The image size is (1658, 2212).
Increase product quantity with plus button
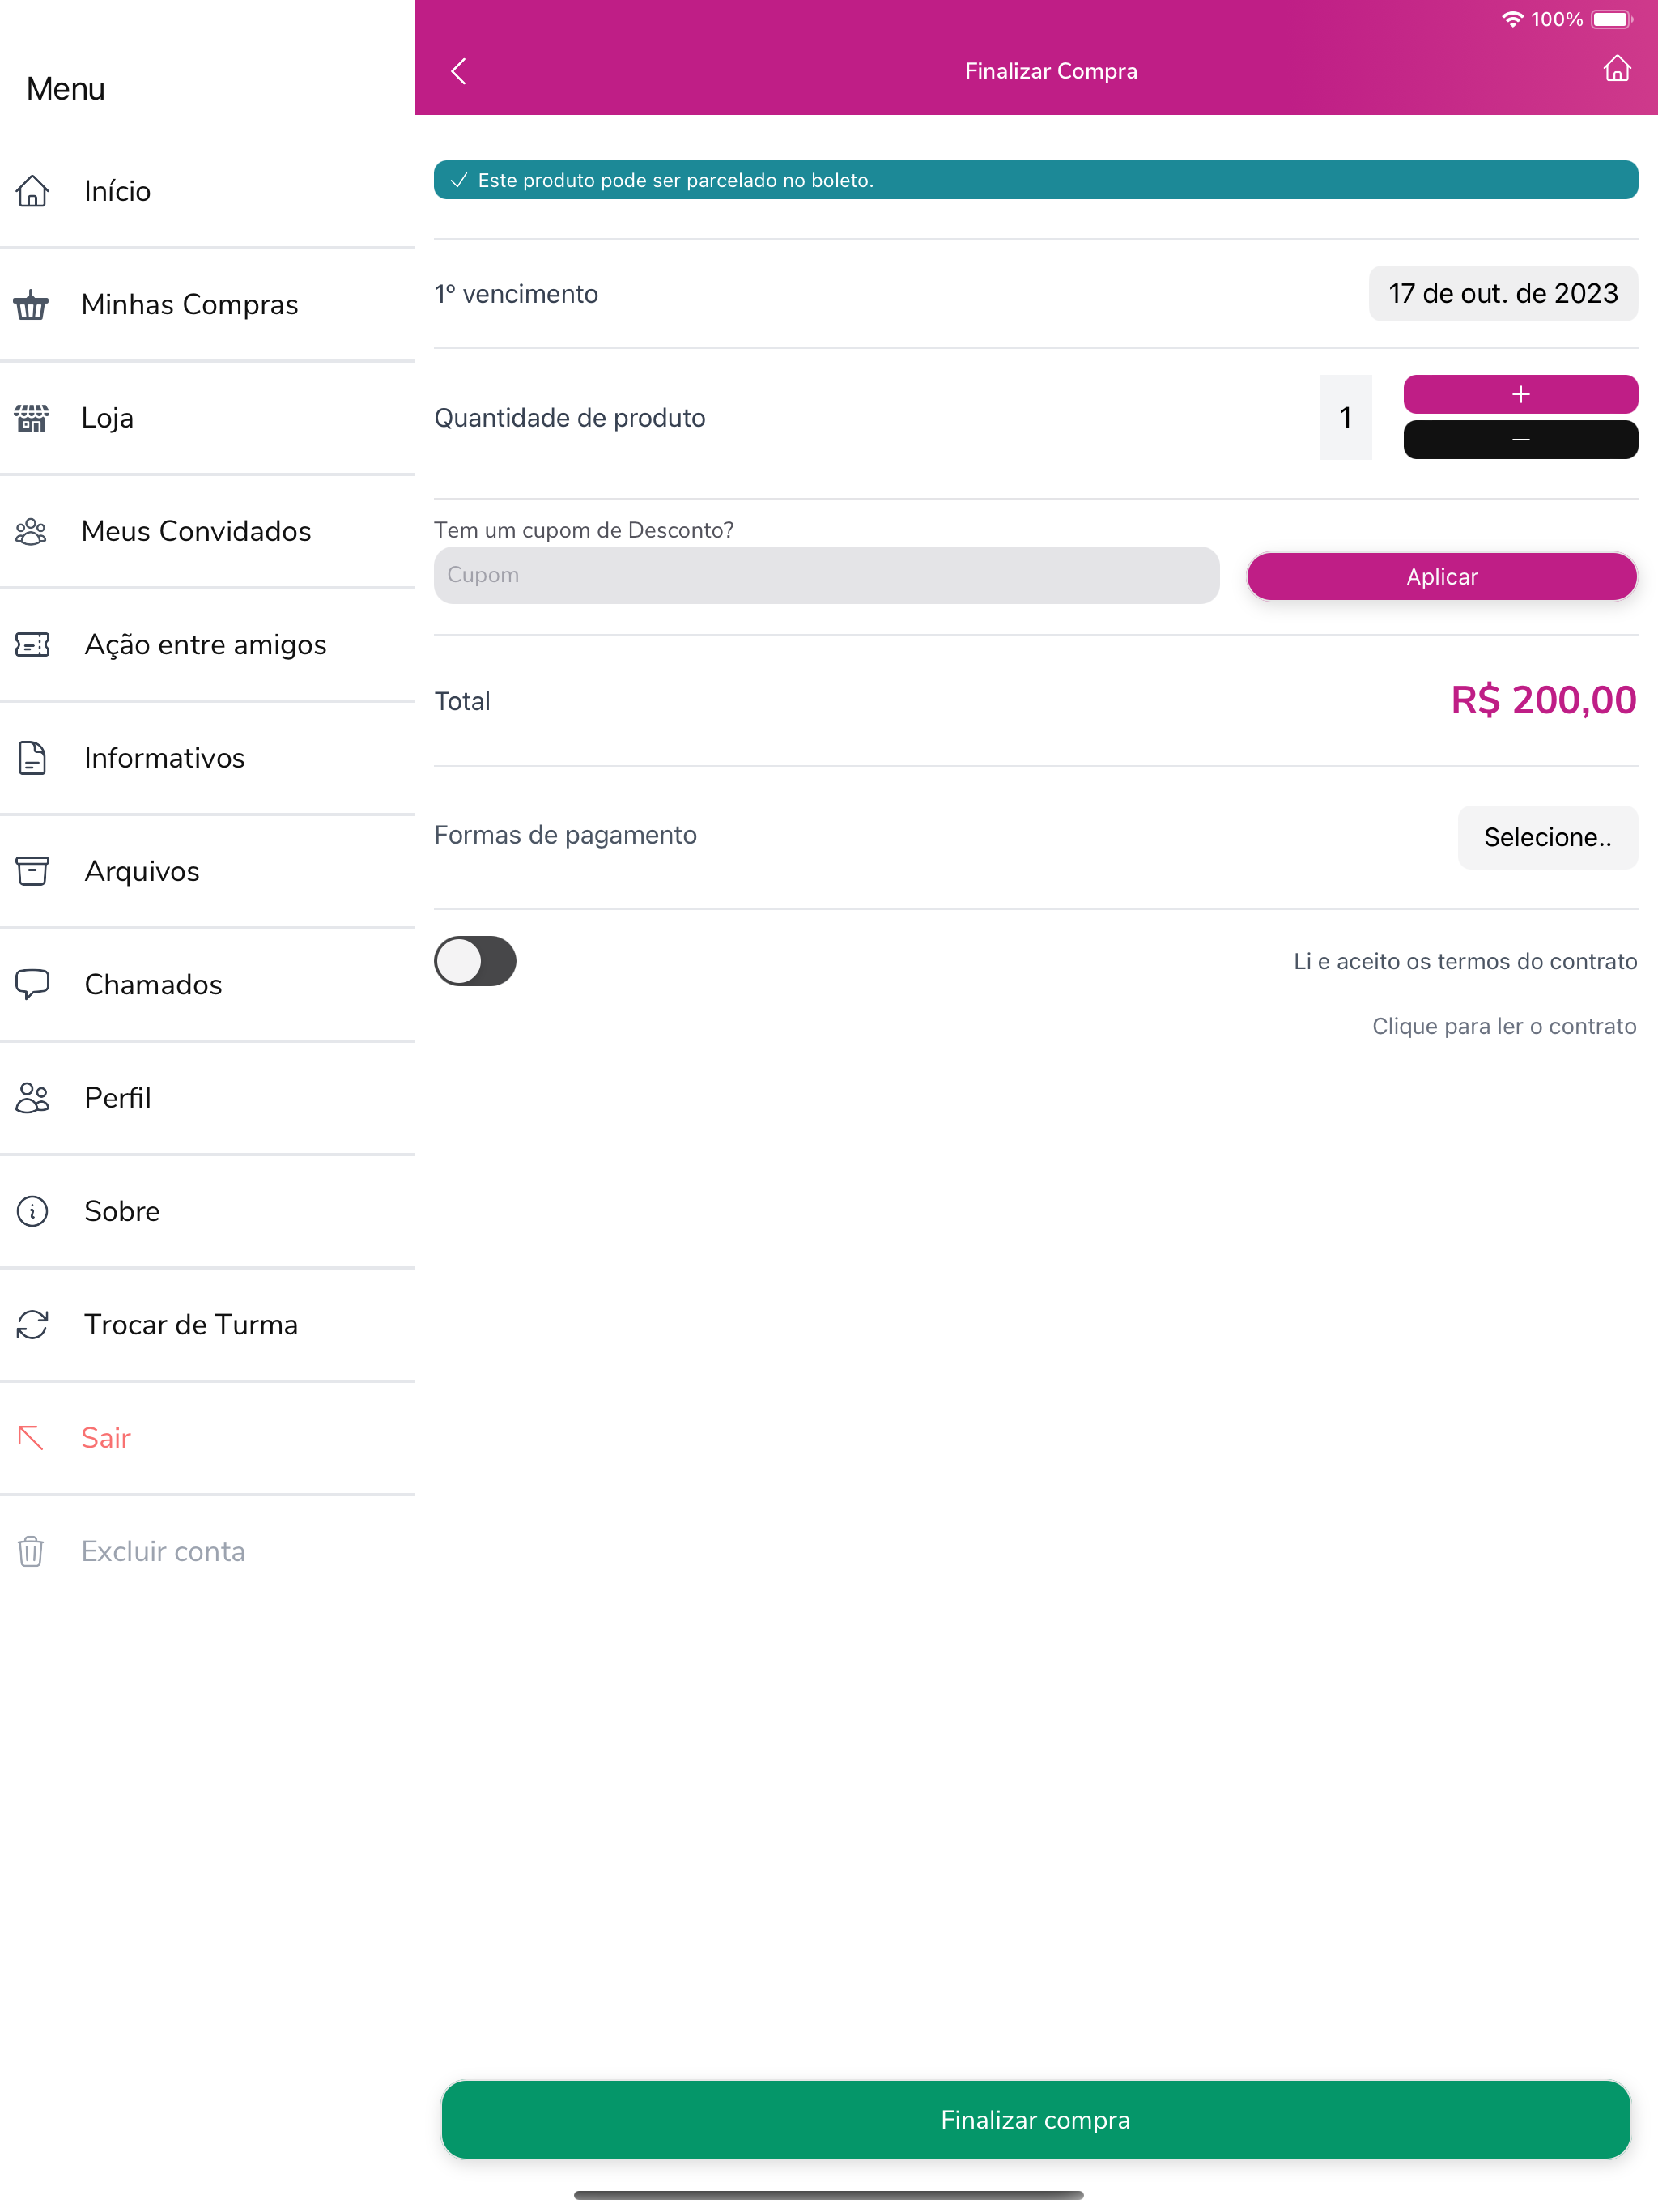point(1520,394)
